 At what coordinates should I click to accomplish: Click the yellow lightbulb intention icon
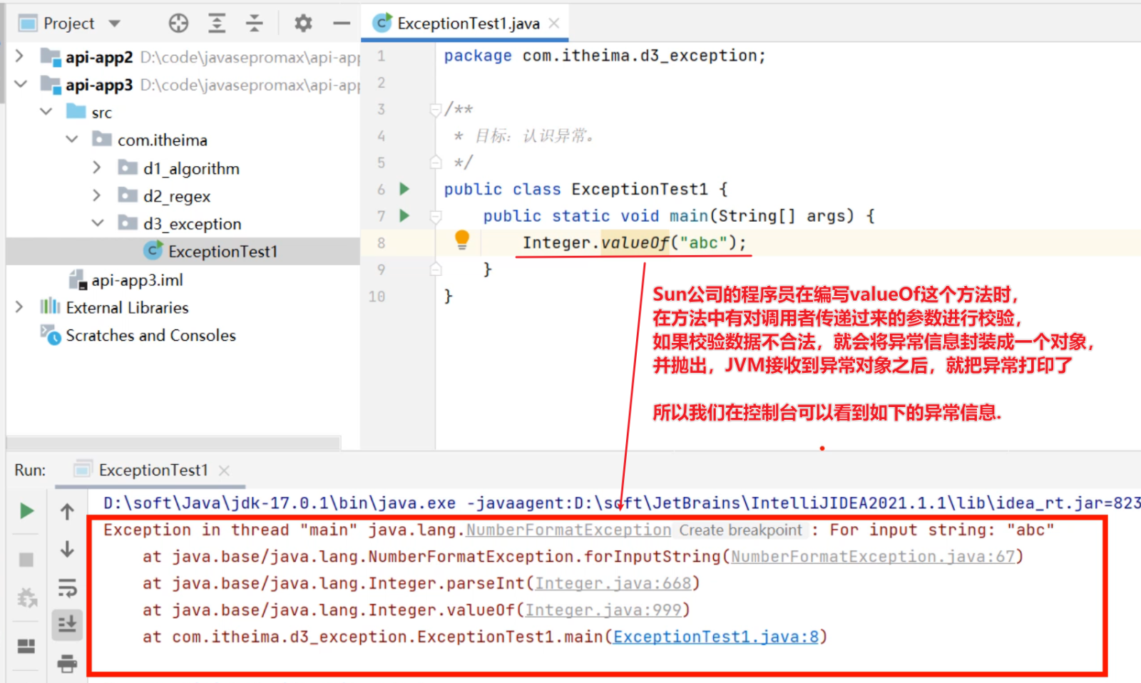(x=462, y=240)
